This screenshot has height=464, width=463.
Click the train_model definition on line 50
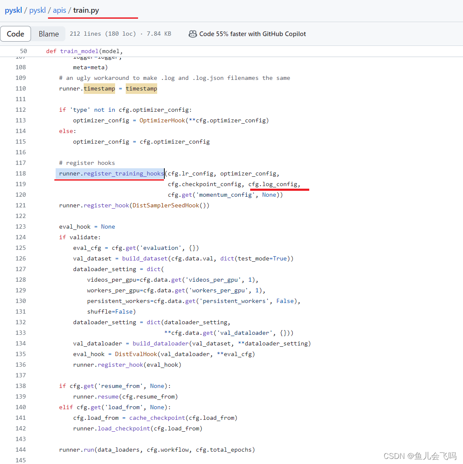[79, 51]
